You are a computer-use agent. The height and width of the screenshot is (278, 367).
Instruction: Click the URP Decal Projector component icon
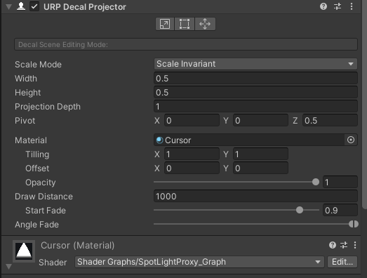[21, 6]
